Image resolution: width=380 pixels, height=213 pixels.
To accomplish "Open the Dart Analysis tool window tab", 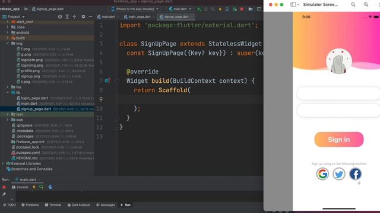I will pyautogui.click(x=79, y=205).
